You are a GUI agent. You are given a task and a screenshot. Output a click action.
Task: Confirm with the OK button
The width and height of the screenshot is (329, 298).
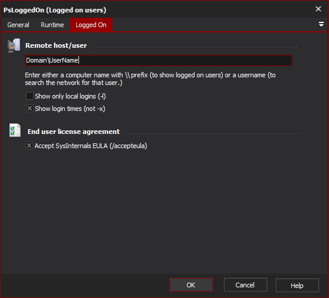click(191, 285)
